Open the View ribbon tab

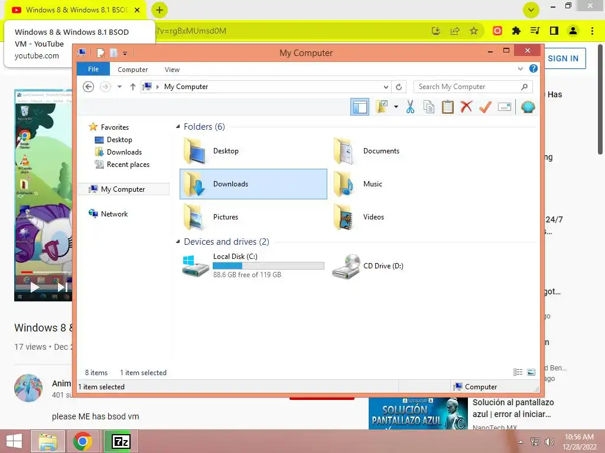pos(172,70)
